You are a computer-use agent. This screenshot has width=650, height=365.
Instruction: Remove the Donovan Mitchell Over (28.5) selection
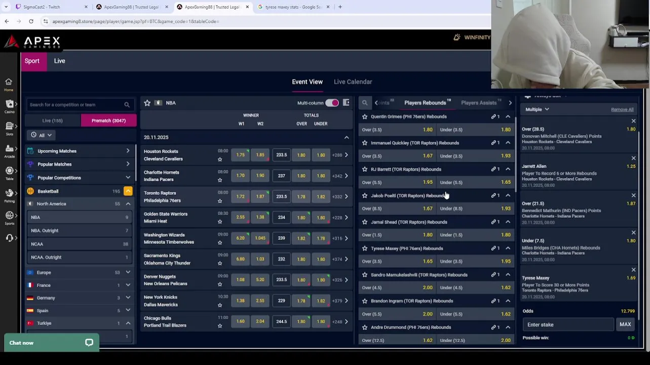pos(633,121)
